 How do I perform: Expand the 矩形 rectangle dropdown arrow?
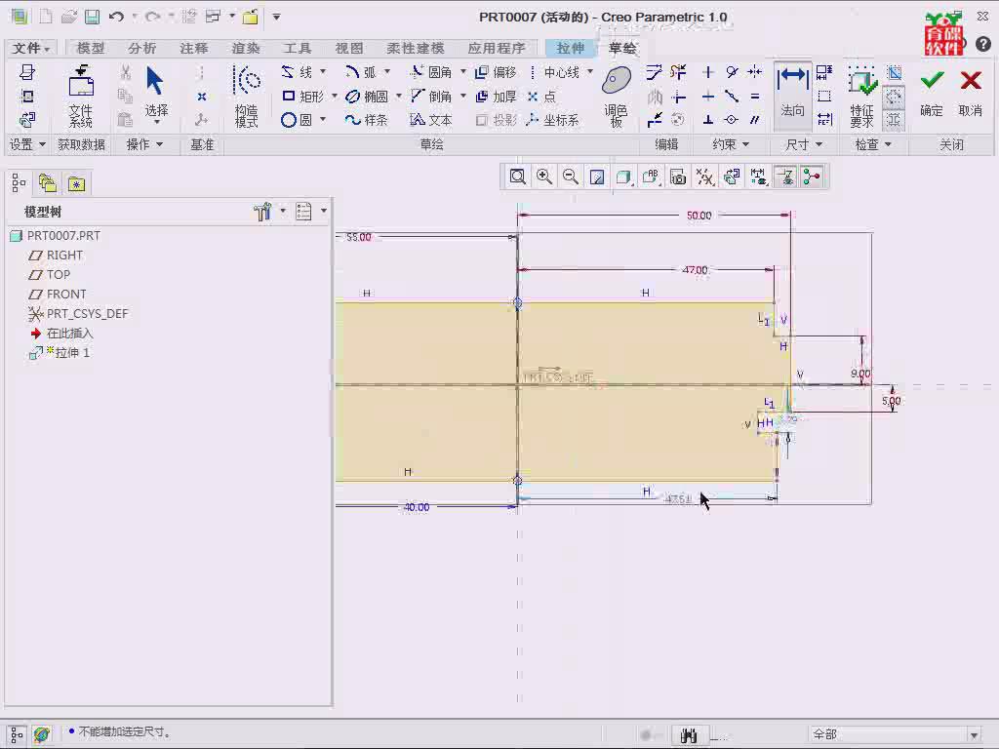pos(335,97)
